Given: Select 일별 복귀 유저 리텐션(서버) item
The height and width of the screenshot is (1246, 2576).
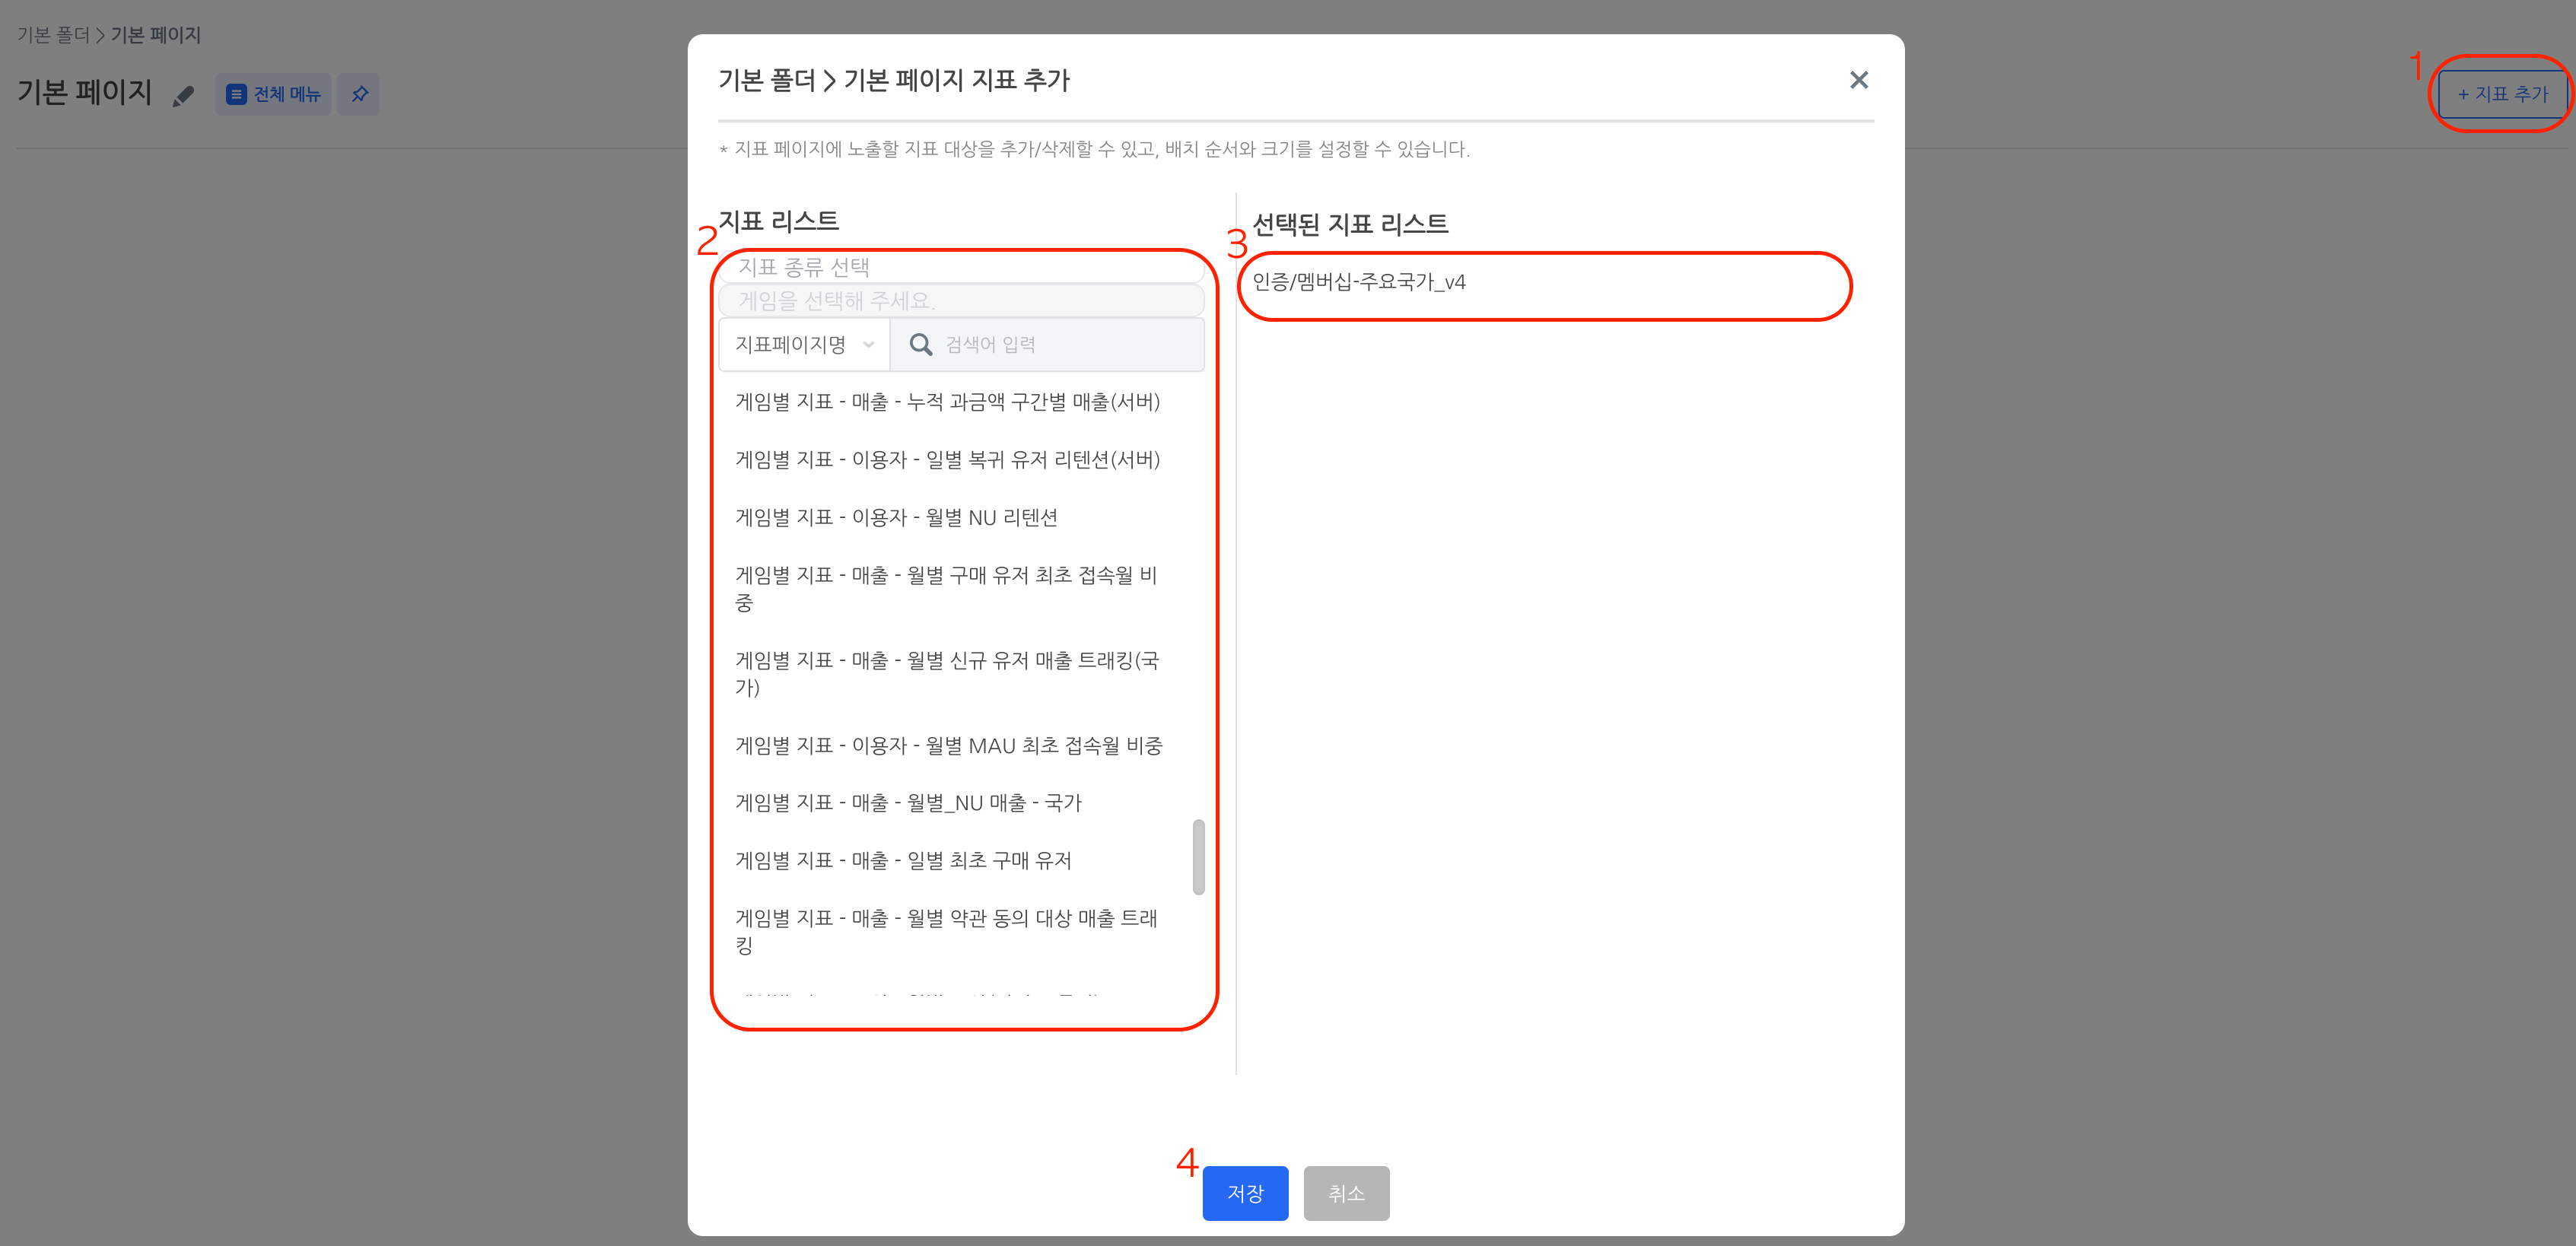Looking at the screenshot, I should (947, 460).
